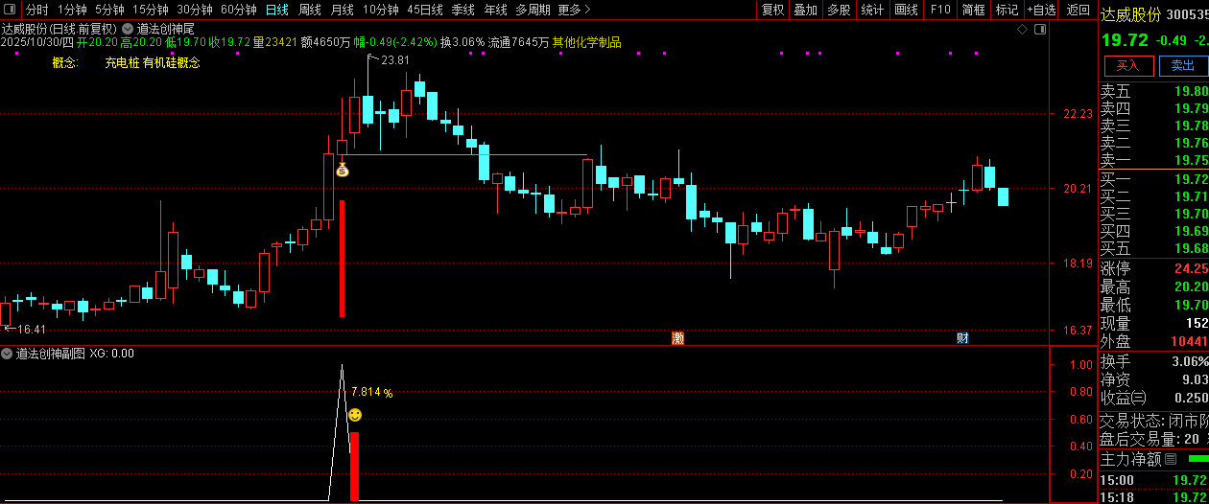The height and width of the screenshot is (504, 1209).
Task: Click the 有机硅概念 concept link
Action: [172, 62]
